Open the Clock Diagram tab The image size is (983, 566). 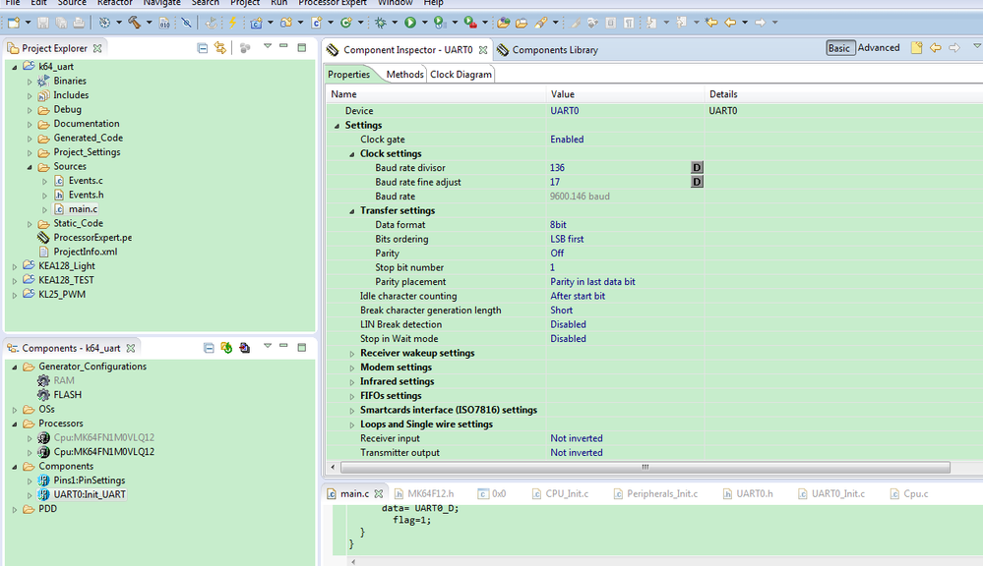tap(461, 74)
